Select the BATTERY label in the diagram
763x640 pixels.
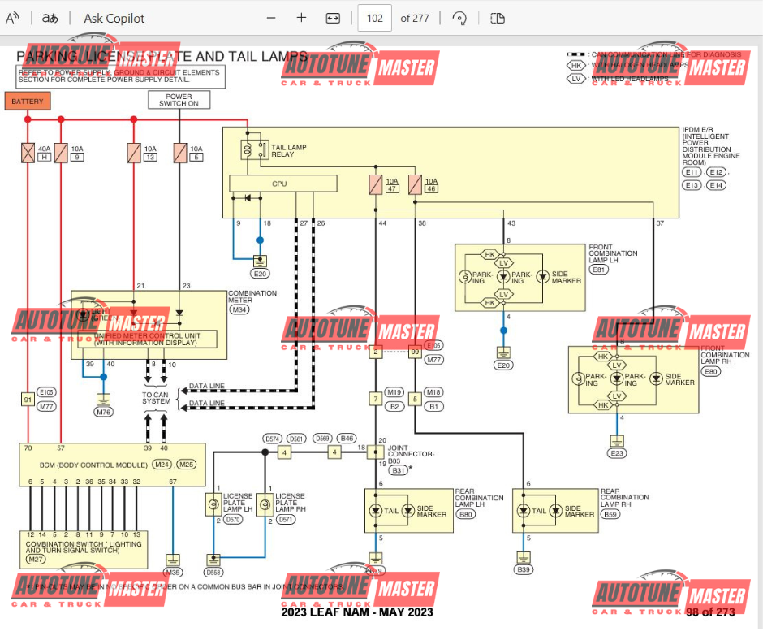(28, 101)
